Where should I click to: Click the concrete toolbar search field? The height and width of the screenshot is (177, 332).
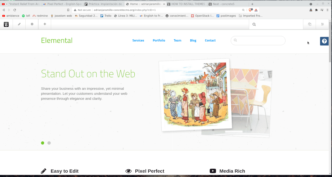(276, 24)
